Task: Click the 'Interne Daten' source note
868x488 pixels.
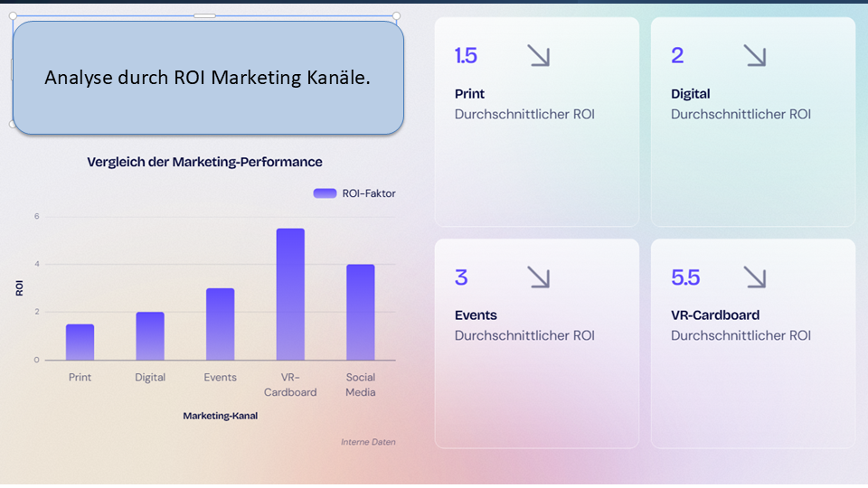Action: click(368, 442)
